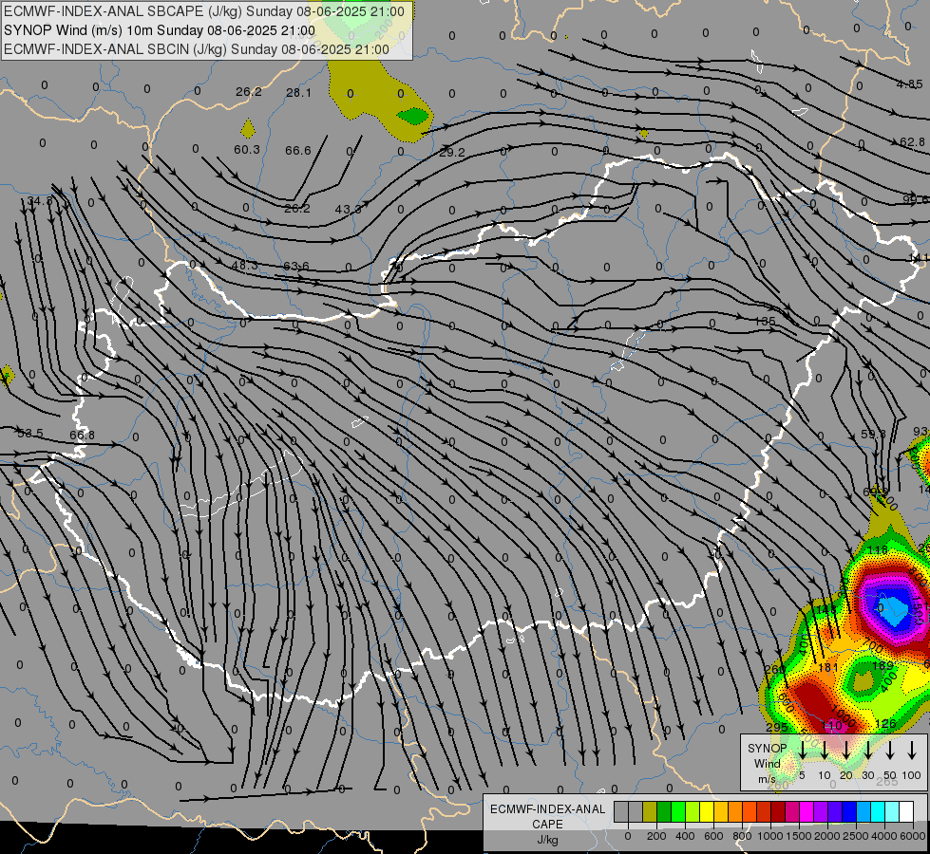Pick the pure yellow CAPE legend swatch

[x=707, y=812]
